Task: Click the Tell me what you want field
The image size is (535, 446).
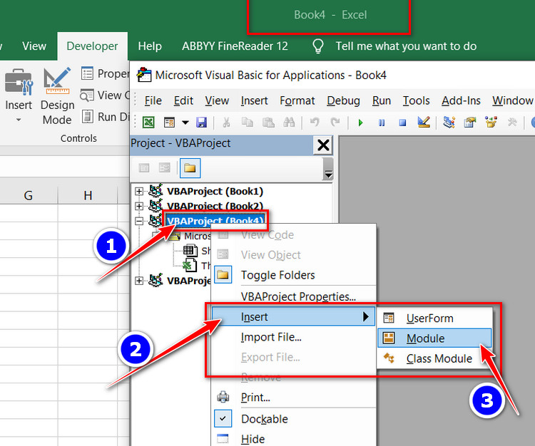Action: (406, 46)
